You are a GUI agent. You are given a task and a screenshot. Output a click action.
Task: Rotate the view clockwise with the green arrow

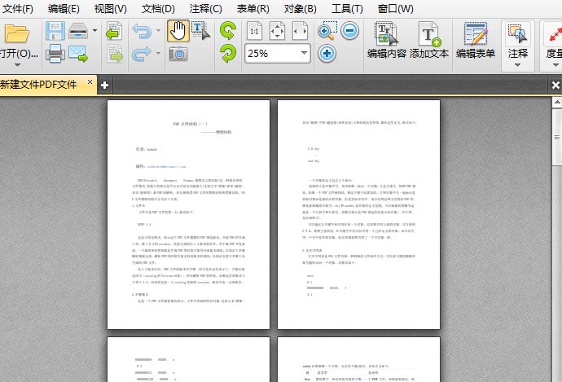coord(228,54)
